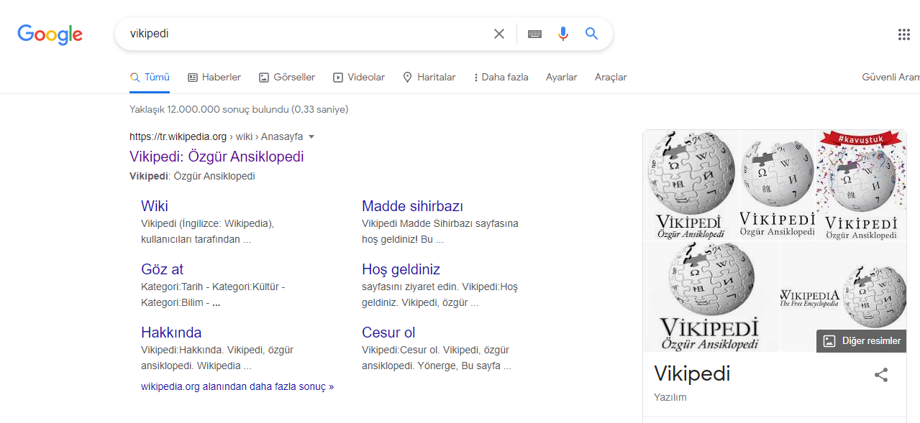Viewport: 920px width, 423px height.
Task: Open the top-middle Vikipedi globe image
Action: click(778, 185)
